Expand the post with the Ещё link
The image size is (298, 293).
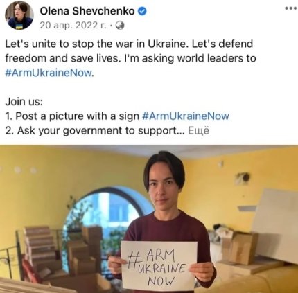[198, 131]
